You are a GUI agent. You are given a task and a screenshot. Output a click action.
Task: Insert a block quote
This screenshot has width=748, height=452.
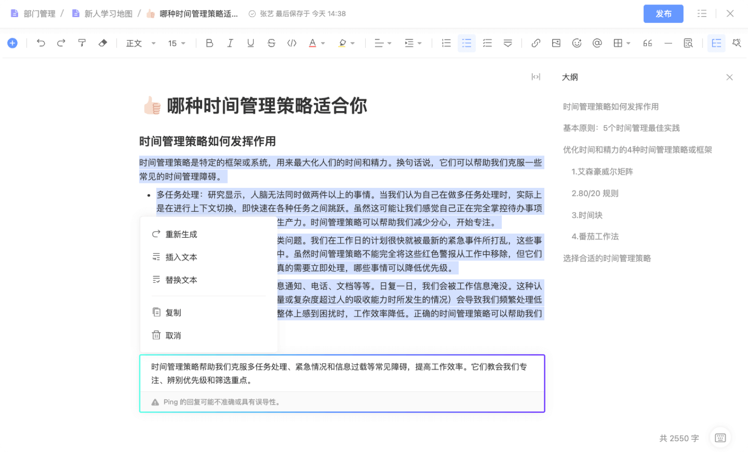[647, 43]
